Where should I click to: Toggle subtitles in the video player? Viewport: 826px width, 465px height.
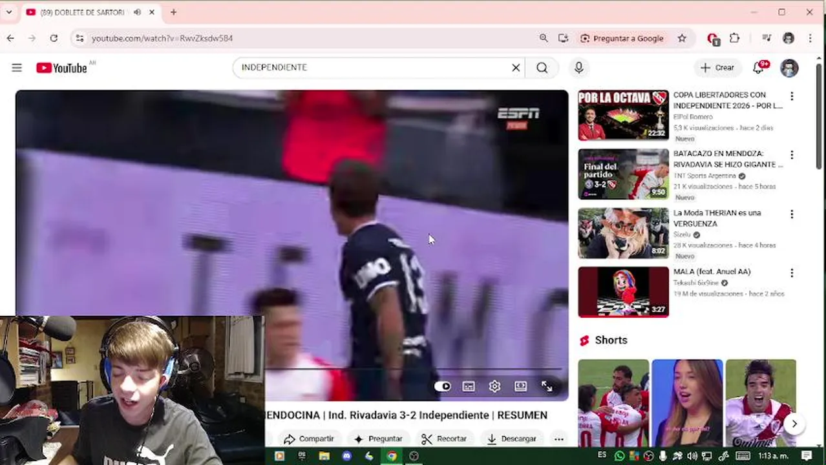point(469,386)
